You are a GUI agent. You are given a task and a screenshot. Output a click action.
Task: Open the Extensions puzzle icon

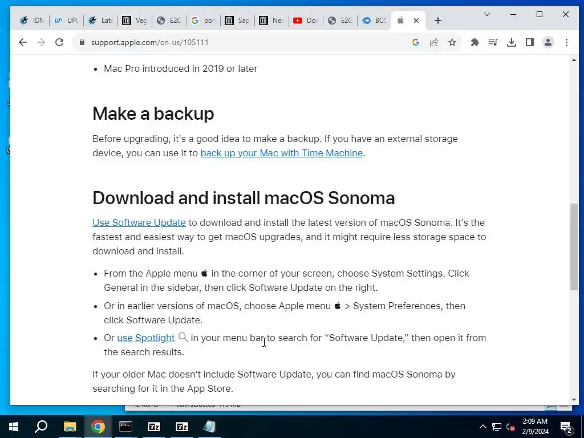point(475,42)
